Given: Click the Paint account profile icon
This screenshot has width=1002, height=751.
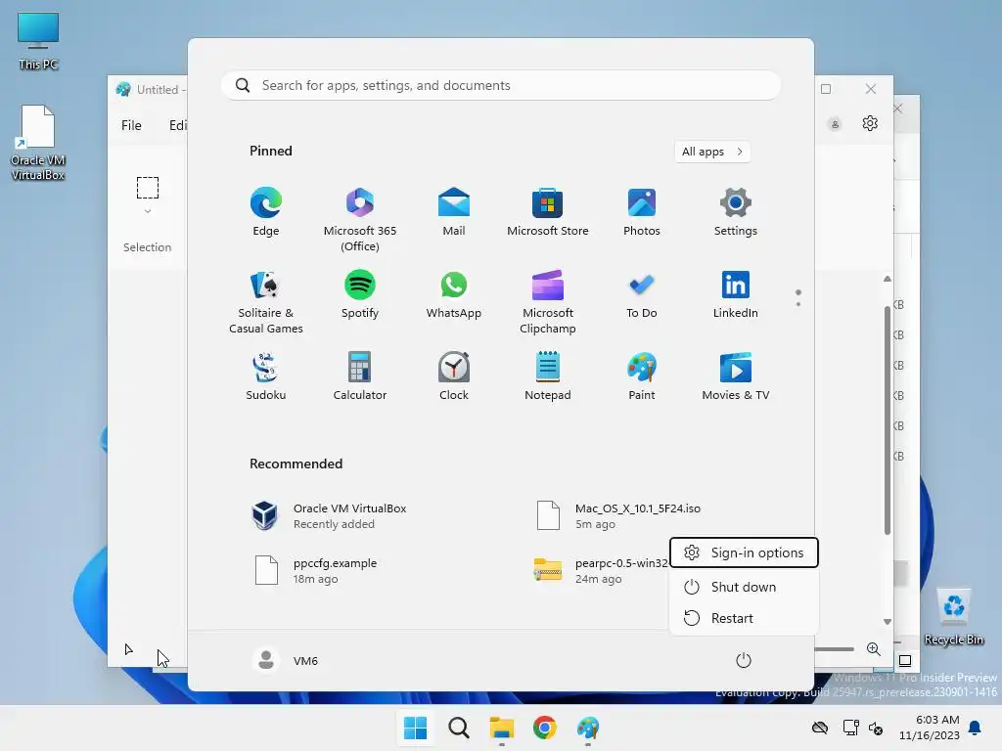Looking at the screenshot, I should click(835, 124).
